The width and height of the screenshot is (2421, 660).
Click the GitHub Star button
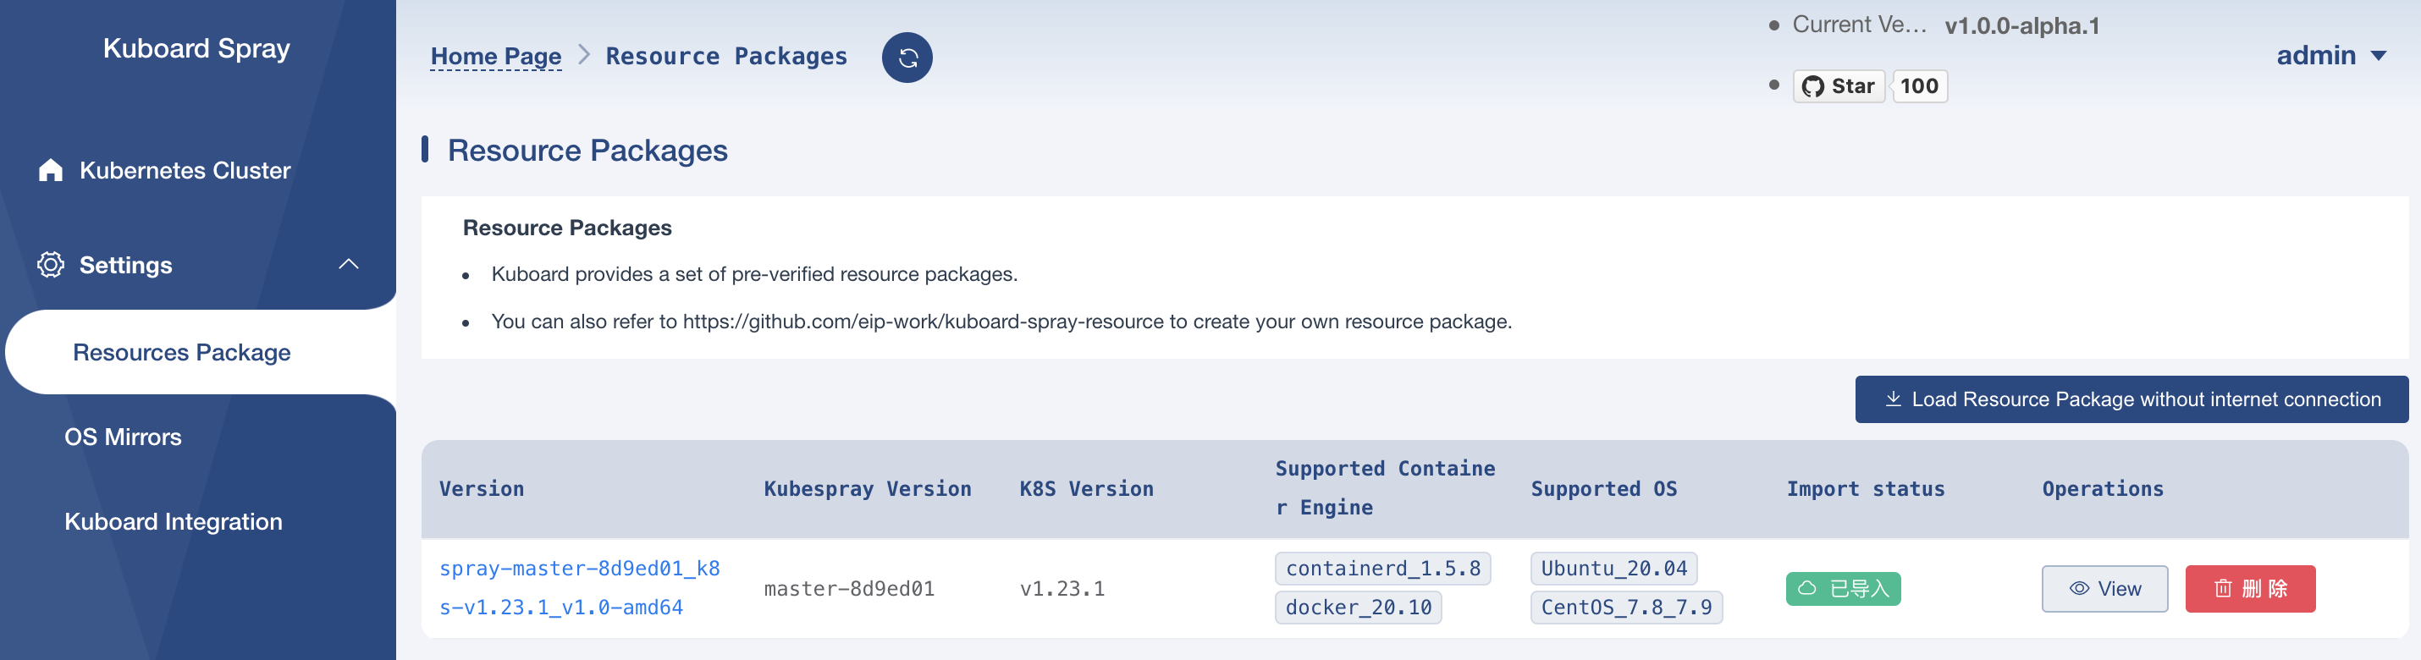[1839, 86]
